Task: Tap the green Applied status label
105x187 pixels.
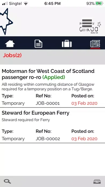Action: 54,77
